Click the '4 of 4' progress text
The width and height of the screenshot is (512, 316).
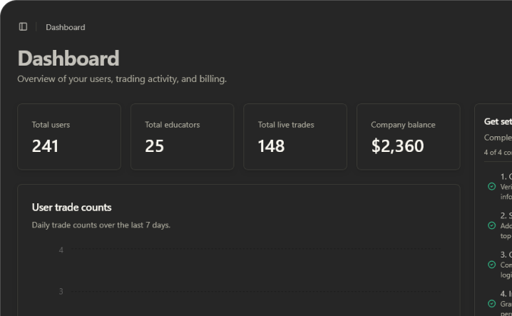[x=498, y=152]
